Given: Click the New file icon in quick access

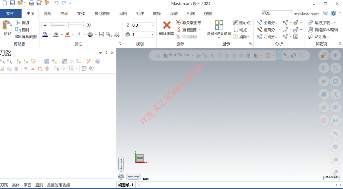Looking at the screenshot, I should (5, 3).
